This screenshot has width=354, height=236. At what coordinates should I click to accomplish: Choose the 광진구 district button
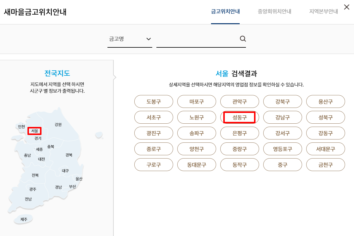tap(154, 133)
